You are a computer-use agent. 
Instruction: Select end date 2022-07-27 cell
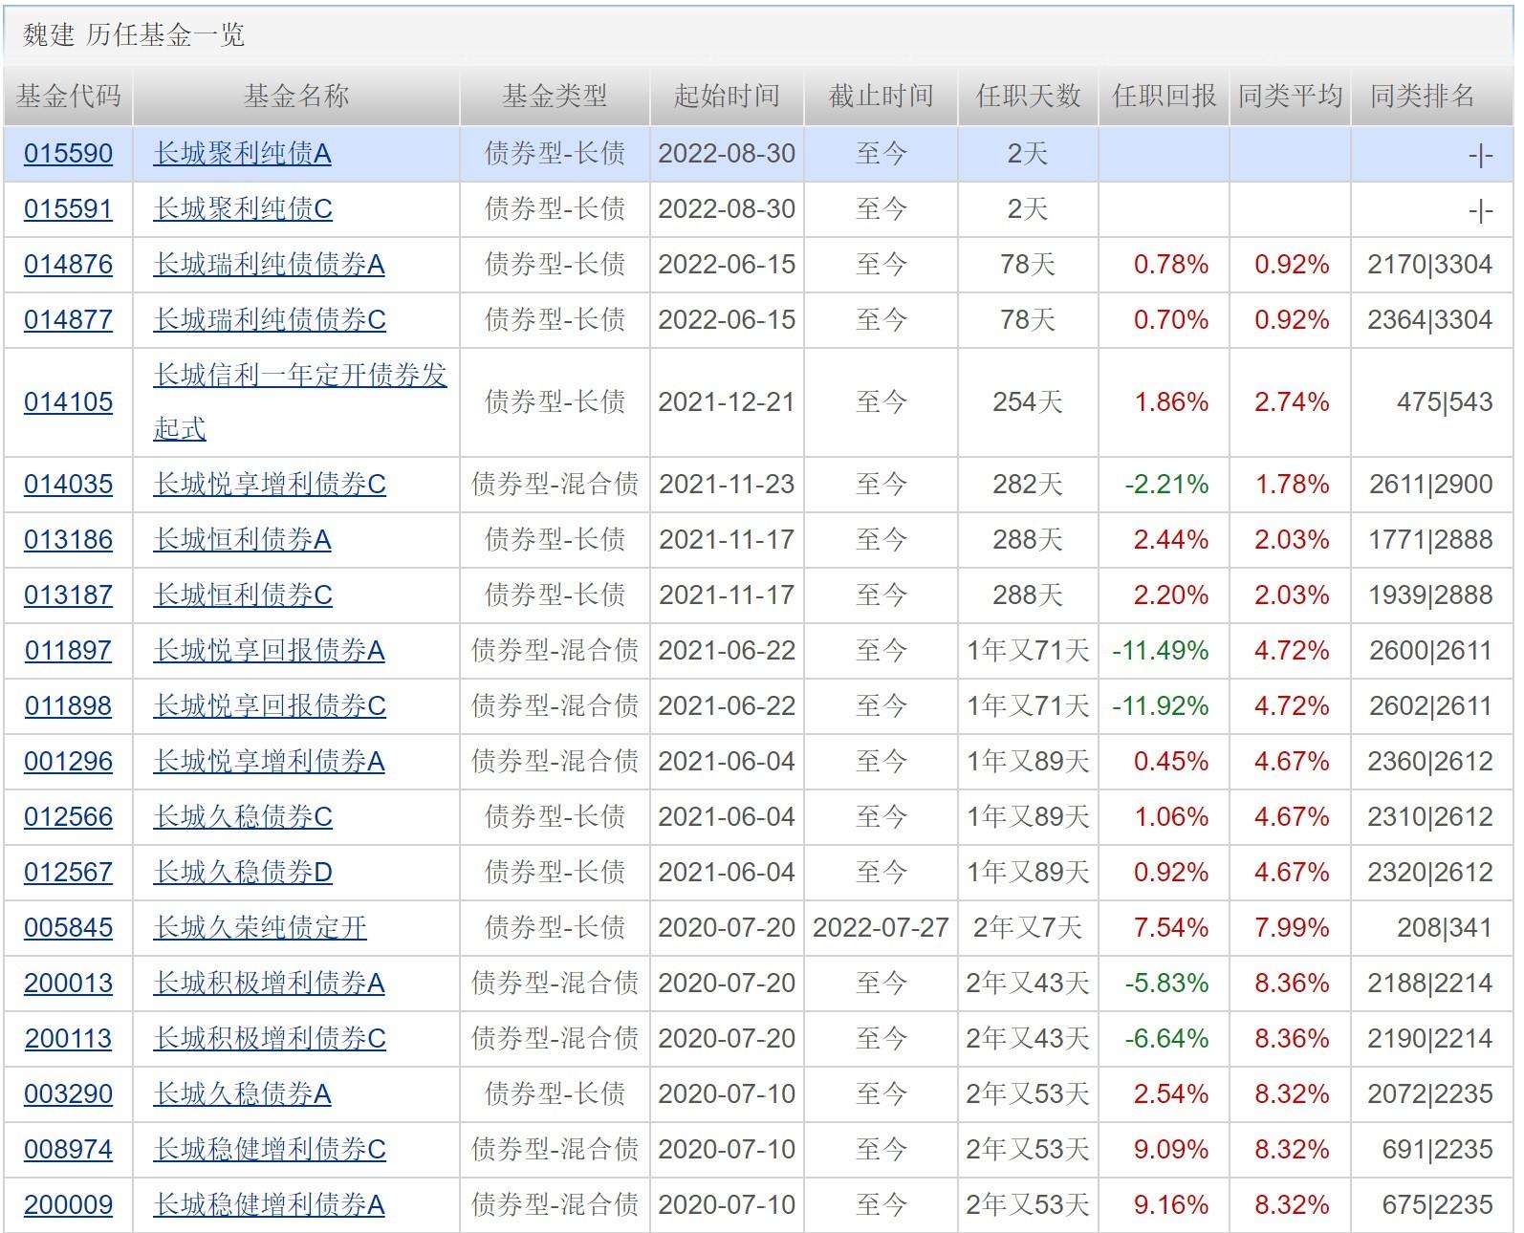(x=881, y=927)
